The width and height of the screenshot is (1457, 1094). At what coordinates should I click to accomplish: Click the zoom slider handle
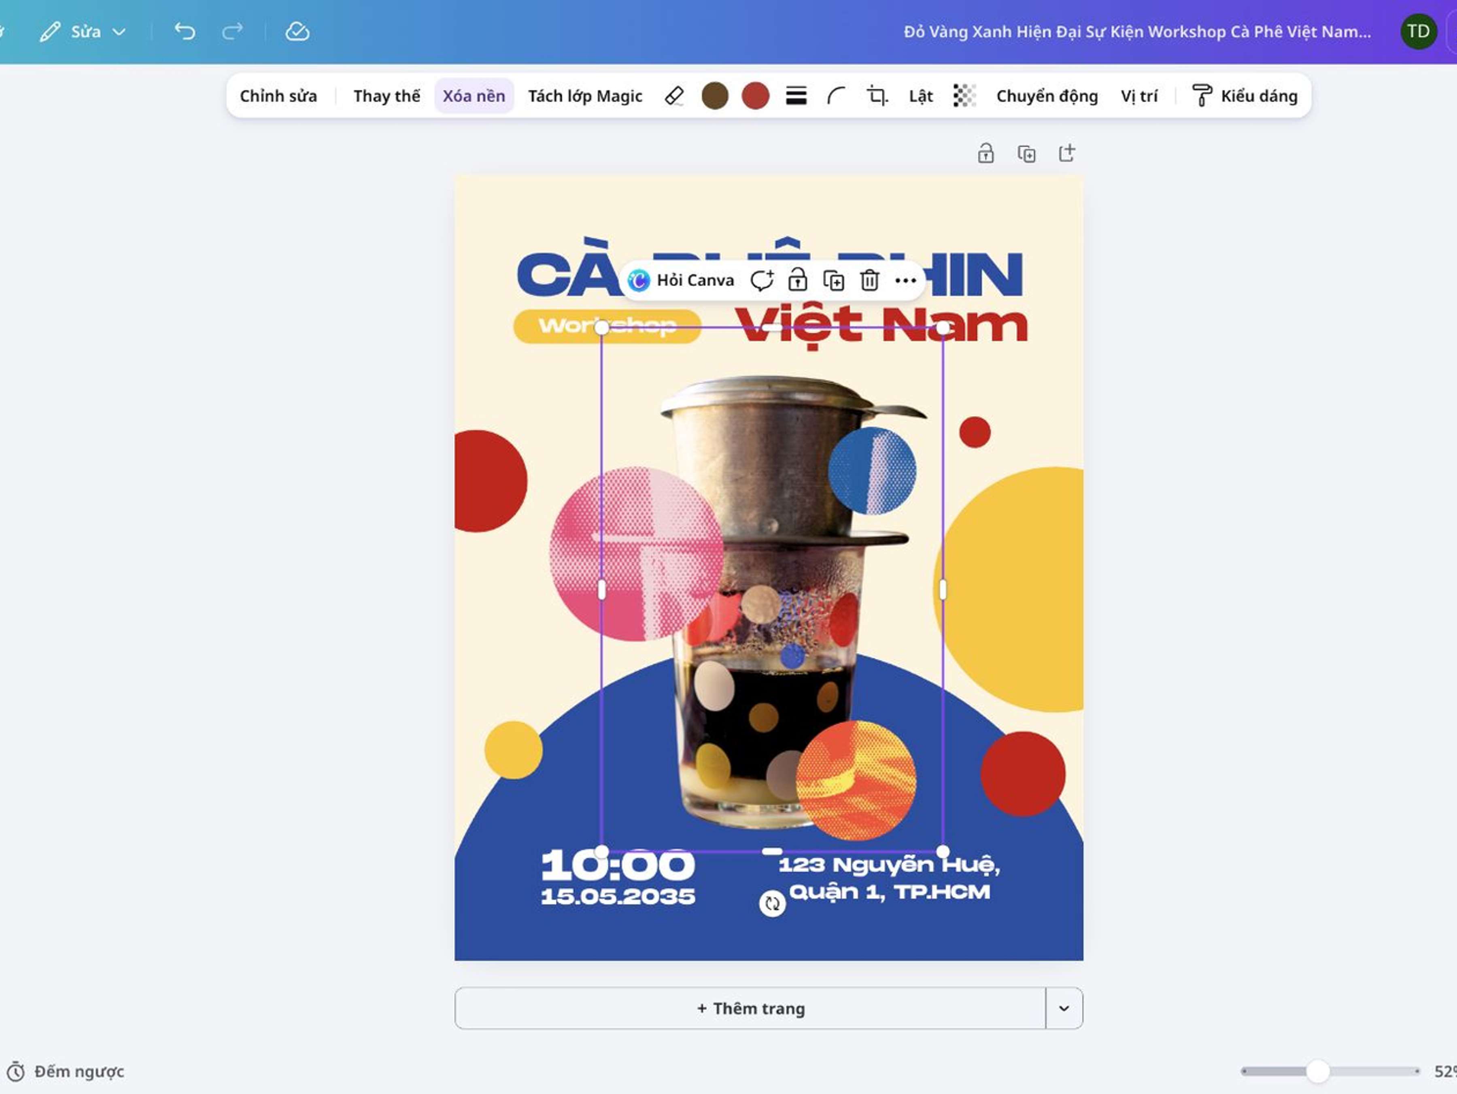pos(1317,1071)
